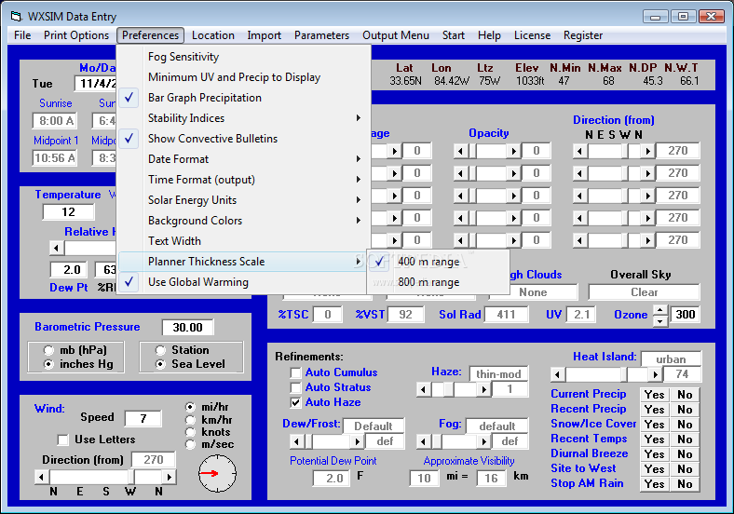Click right arrow of first Opacity scrollbar
The image size is (734, 514).
point(513,151)
